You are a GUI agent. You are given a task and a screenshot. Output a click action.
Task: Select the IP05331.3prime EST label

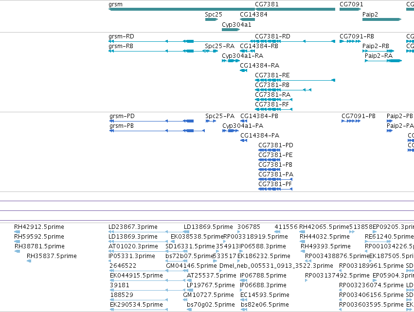(x=132, y=256)
